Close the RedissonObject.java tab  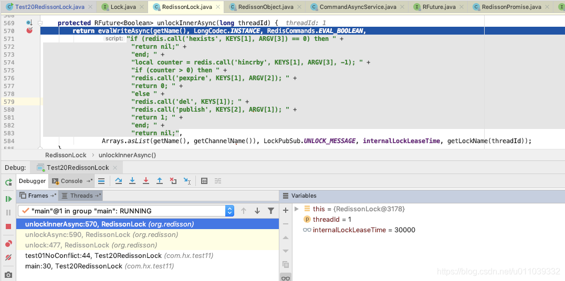click(x=299, y=7)
